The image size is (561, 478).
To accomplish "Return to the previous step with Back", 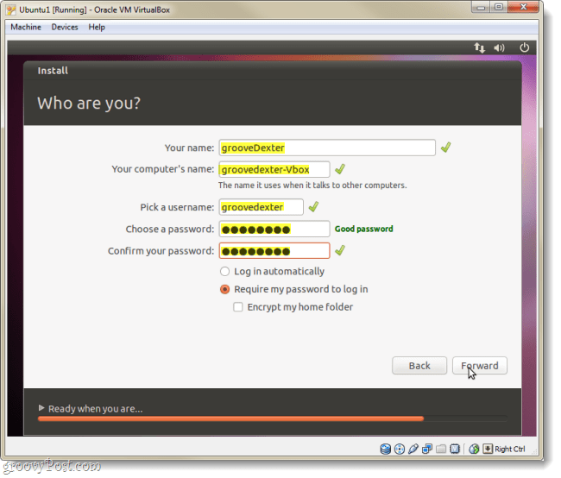I will point(419,366).
